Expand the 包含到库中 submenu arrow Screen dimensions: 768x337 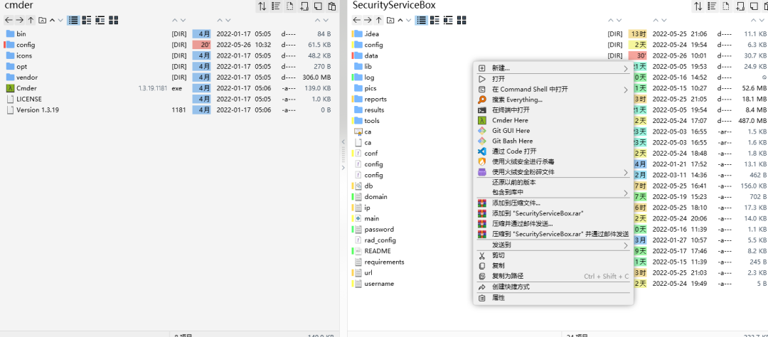[626, 193]
